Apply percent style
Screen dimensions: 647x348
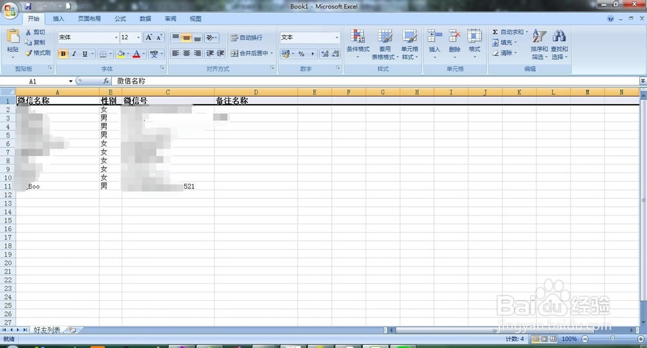click(302, 54)
